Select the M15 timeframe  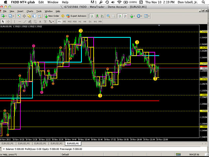pyautogui.click(x=70, y=21)
